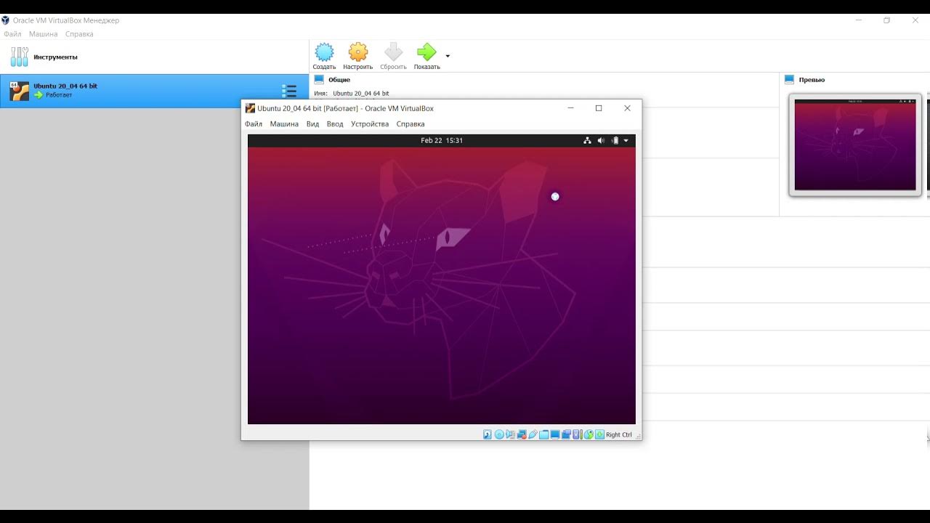Click overlapping screens icon in VM status bar
Image resolution: width=930 pixels, height=523 pixels.
pyautogui.click(x=566, y=434)
